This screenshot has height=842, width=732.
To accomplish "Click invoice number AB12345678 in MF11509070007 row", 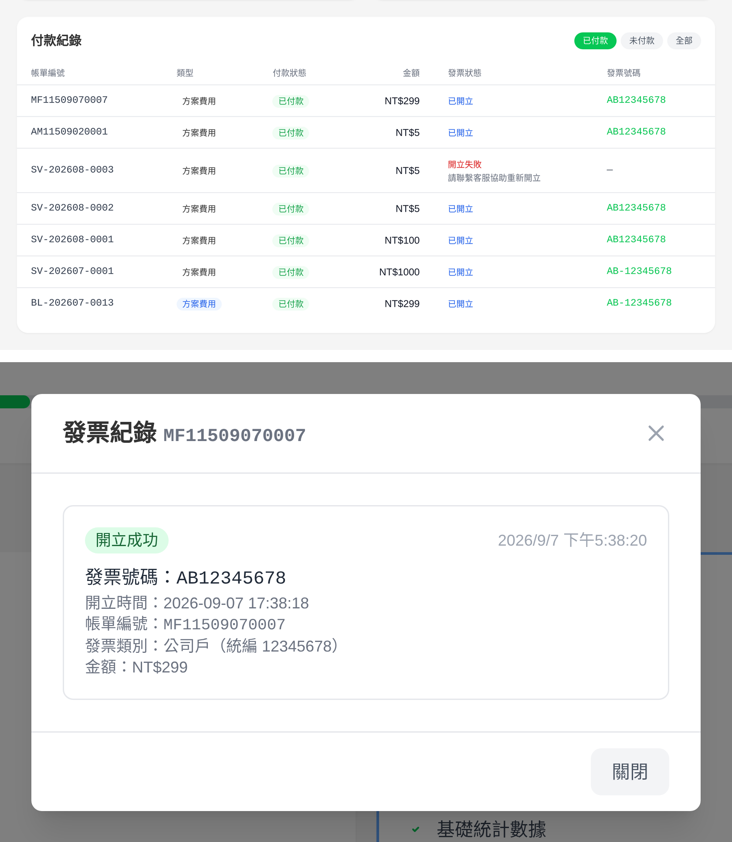I will (636, 100).
